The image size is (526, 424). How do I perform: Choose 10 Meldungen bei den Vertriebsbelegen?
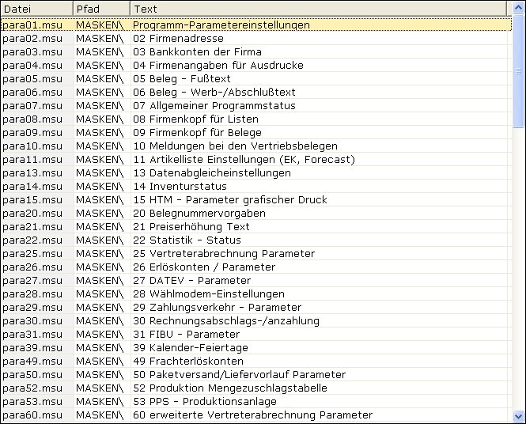coord(235,146)
